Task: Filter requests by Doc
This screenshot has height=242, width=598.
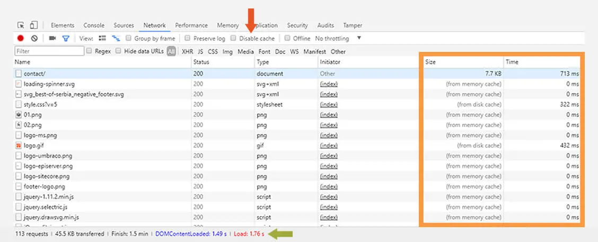Action: [x=280, y=51]
